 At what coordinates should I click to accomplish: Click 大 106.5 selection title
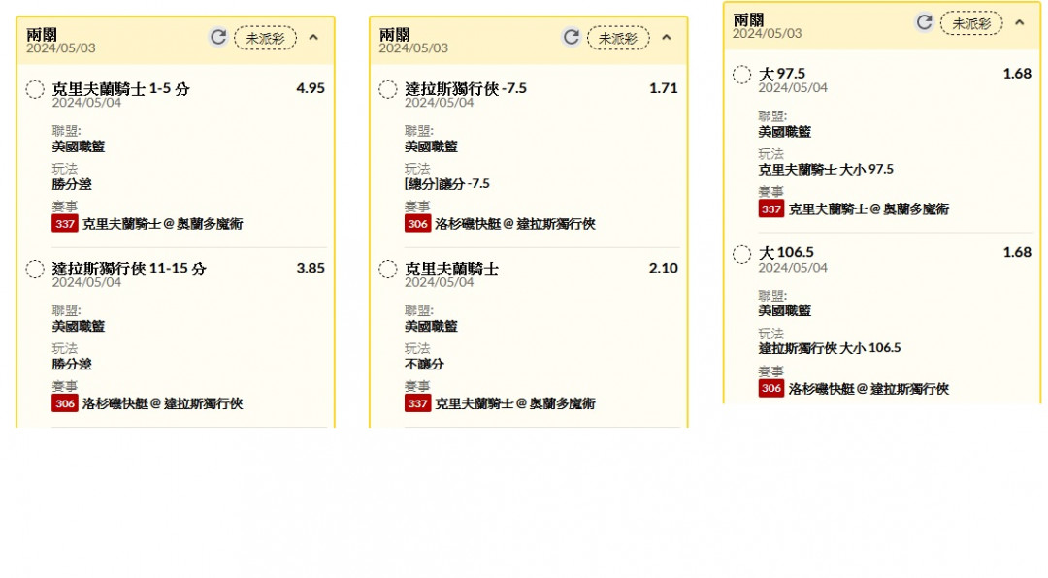(786, 252)
